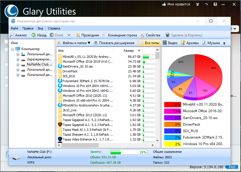Click the disk analyzer title bar icon
This screenshot has height=172, width=241.
[x=13, y=21]
